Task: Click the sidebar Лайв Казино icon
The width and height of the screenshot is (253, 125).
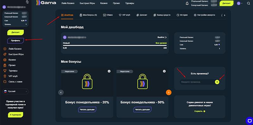Action: point(5,49)
